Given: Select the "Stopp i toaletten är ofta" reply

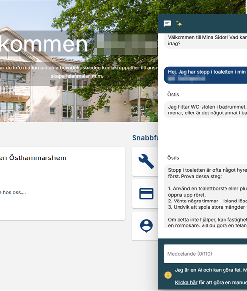Looking at the screenshot, I should point(205,196).
